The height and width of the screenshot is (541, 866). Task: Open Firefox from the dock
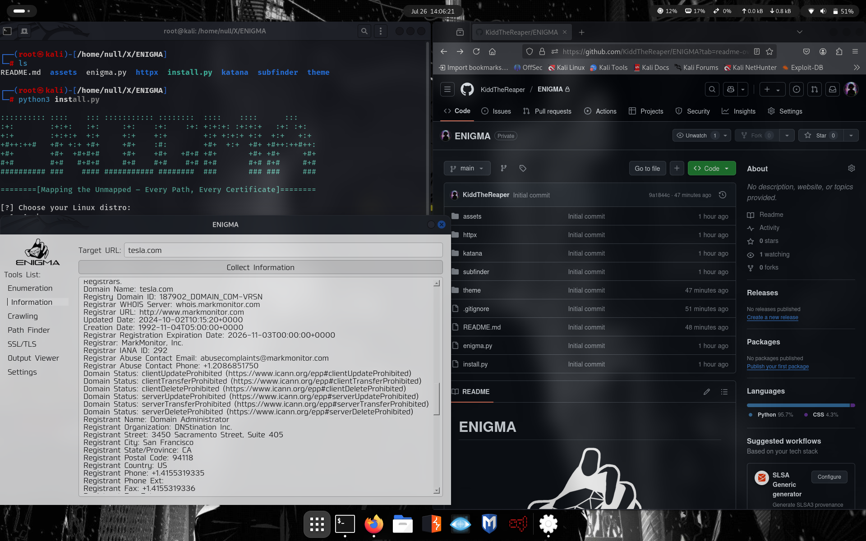click(x=374, y=524)
